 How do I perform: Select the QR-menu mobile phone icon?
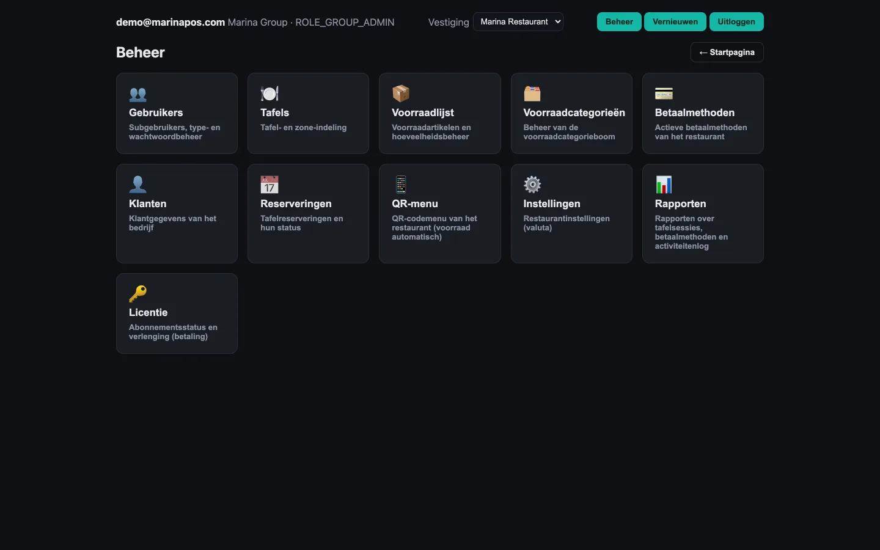(401, 185)
